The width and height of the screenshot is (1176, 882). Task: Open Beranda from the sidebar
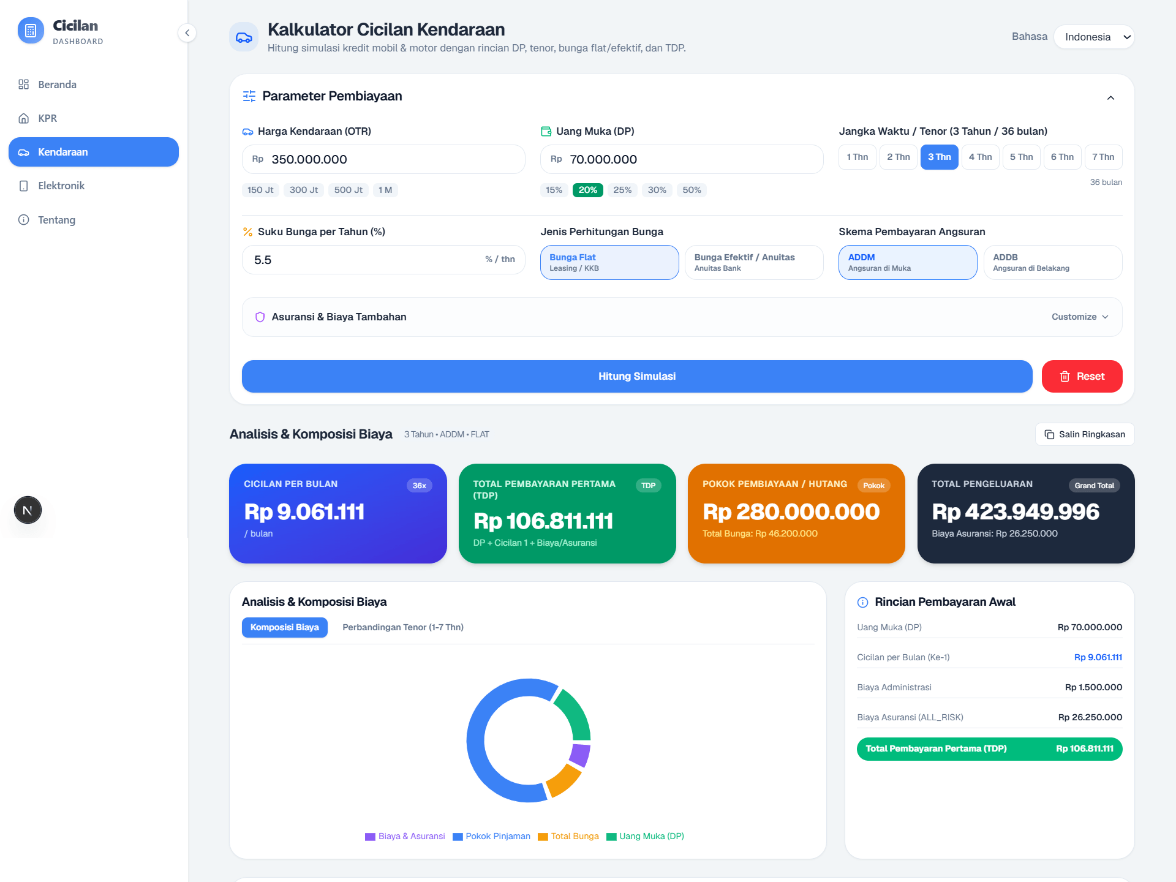coord(94,85)
